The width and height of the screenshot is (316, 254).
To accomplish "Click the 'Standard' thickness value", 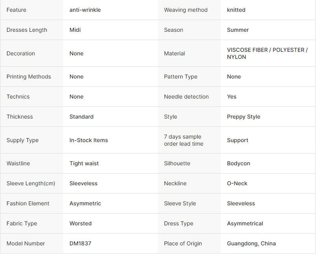I will (81, 117).
